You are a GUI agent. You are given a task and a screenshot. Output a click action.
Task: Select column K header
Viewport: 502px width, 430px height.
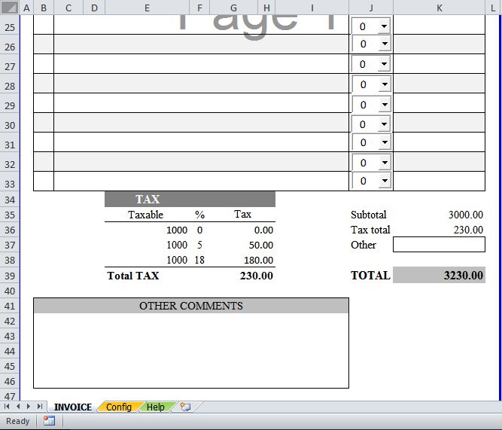[x=439, y=8]
